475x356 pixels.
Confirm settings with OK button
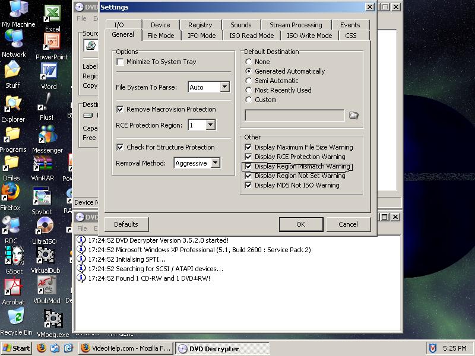coord(301,224)
